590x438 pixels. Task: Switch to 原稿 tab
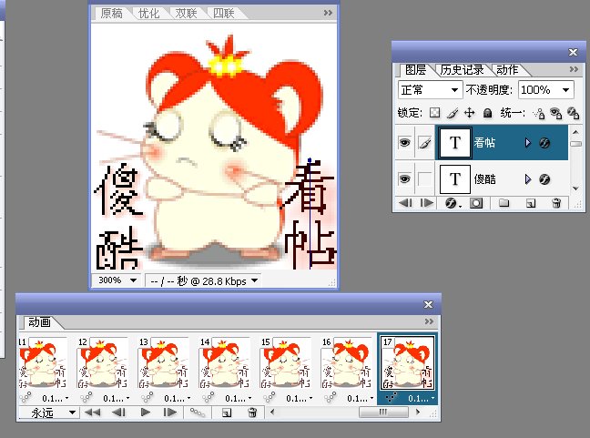pyautogui.click(x=111, y=14)
